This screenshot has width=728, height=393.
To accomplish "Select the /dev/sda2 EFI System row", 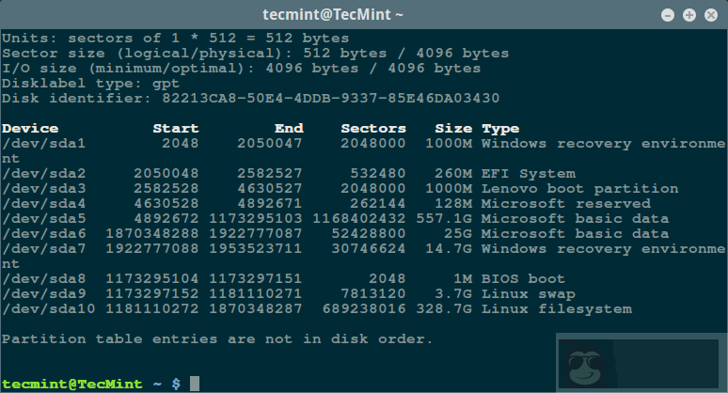I will pyautogui.click(x=282, y=174).
